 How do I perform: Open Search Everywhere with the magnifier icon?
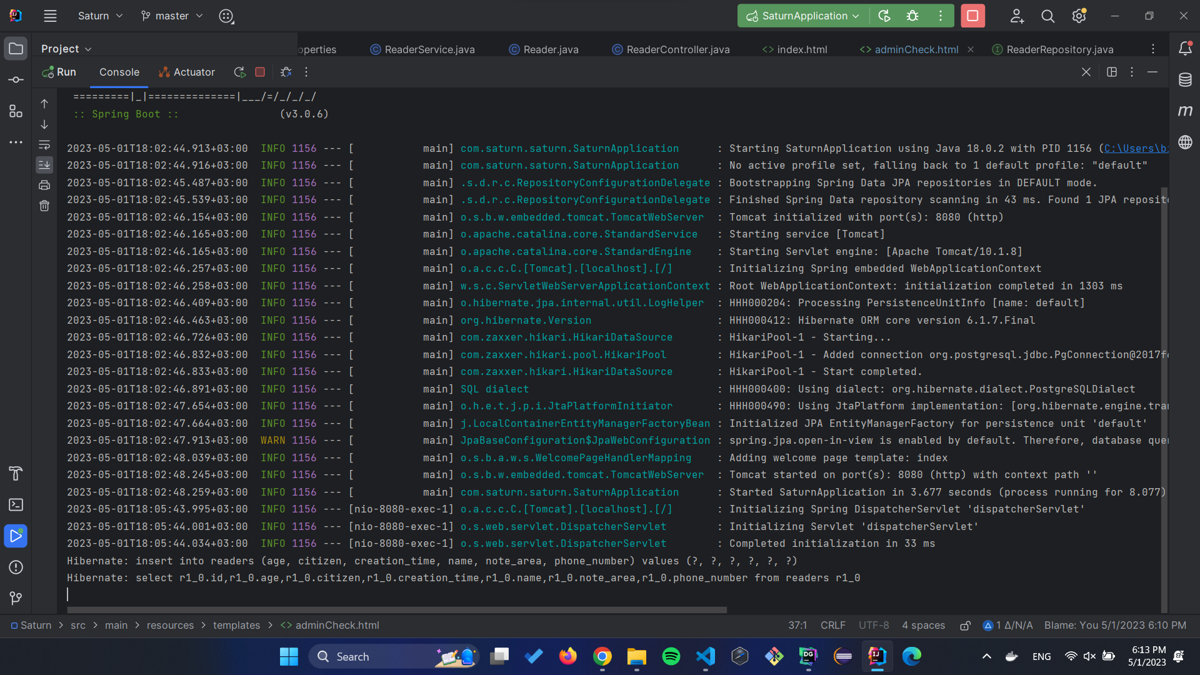[1047, 16]
